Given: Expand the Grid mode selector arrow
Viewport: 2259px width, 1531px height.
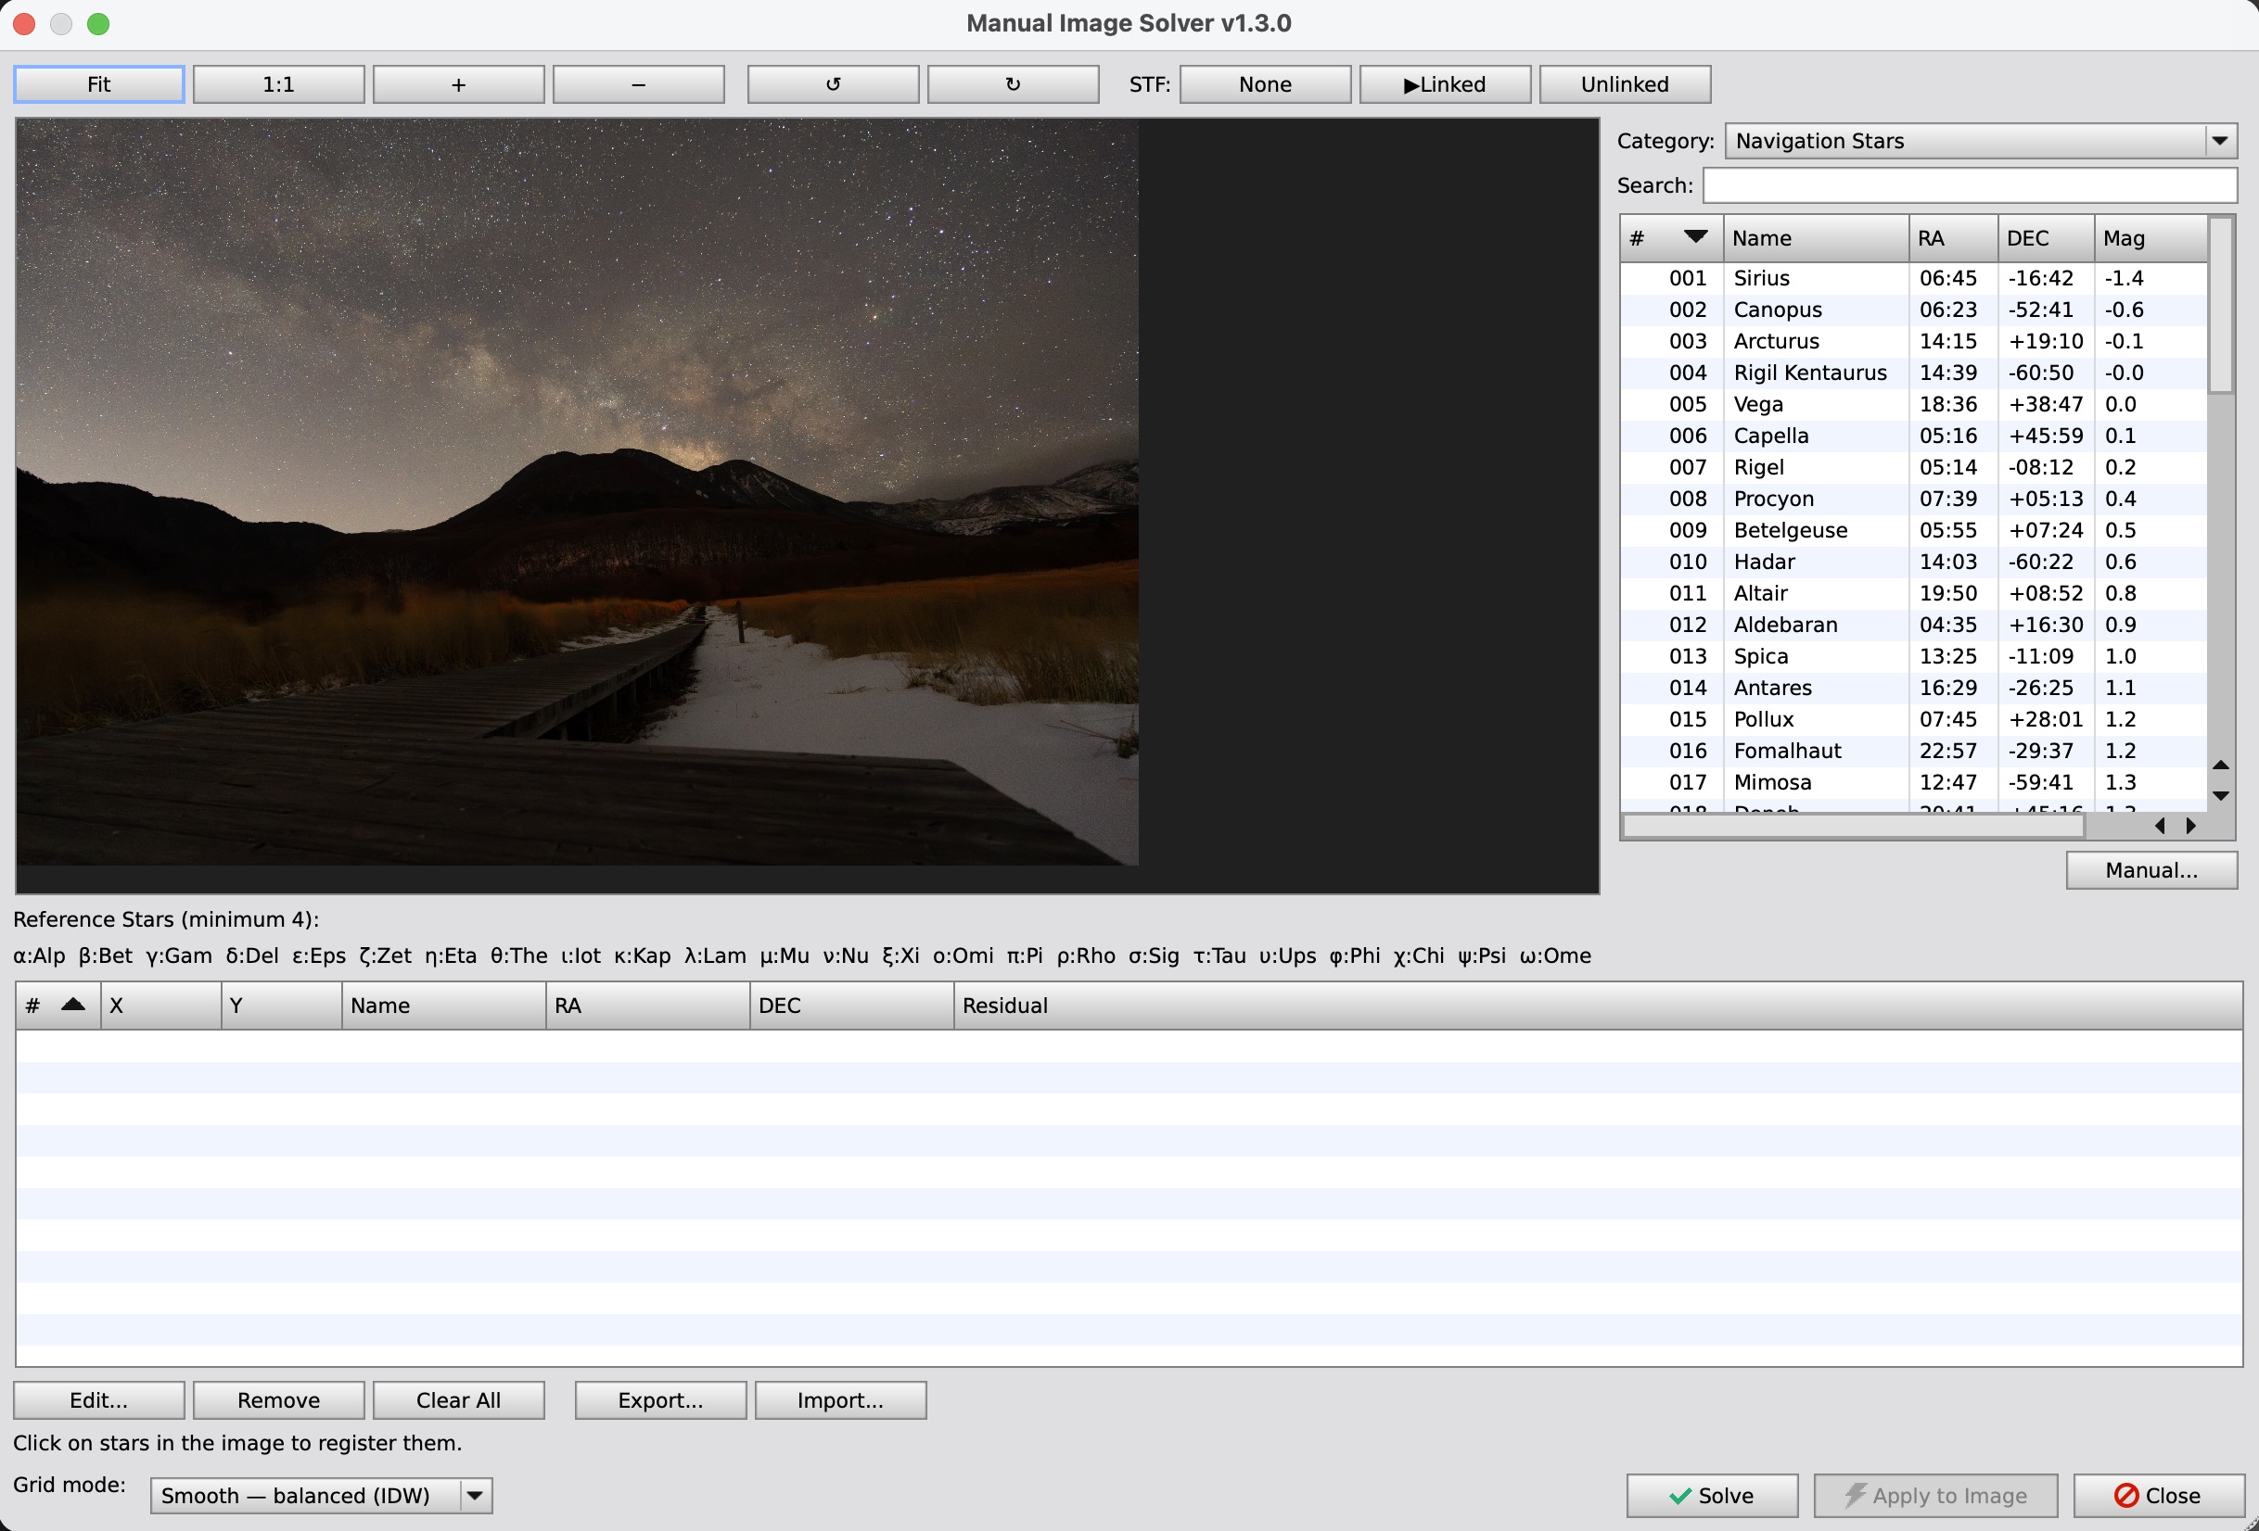Looking at the screenshot, I should (475, 1495).
